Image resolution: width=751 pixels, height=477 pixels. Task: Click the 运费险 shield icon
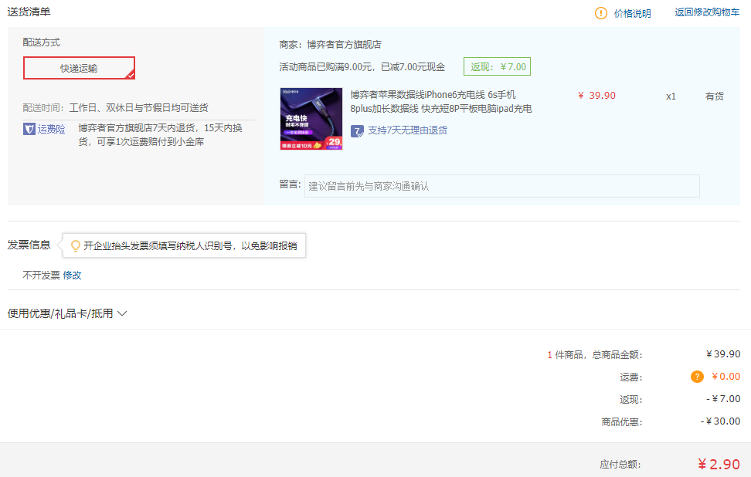click(29, 129)
